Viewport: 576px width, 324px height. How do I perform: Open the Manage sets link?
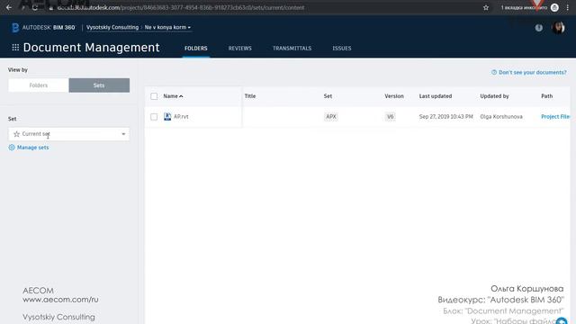[x=32, y=148]
